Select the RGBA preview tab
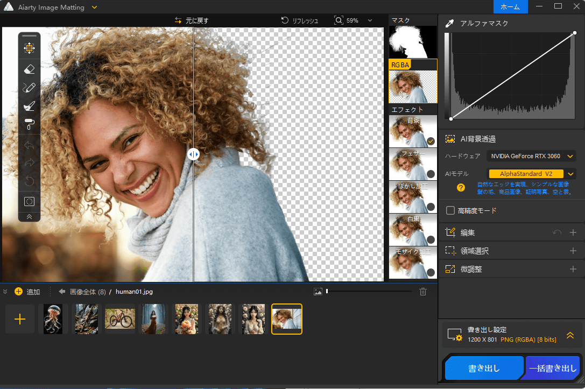The image size is (585, 389). pos(413,81)
